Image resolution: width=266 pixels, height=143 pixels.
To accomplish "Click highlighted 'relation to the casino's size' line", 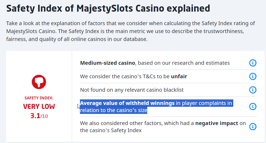I will click(x=113, y=110).
